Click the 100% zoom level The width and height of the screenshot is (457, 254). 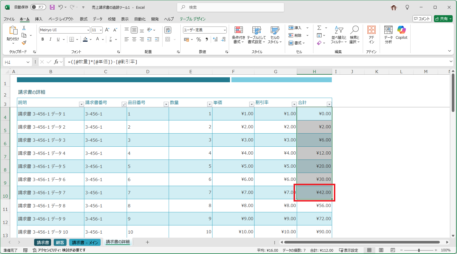[x=446, y=250]
